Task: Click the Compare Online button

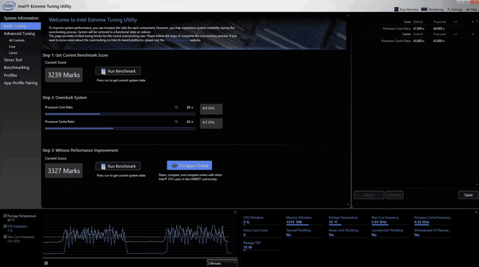Action: [190, 165]
